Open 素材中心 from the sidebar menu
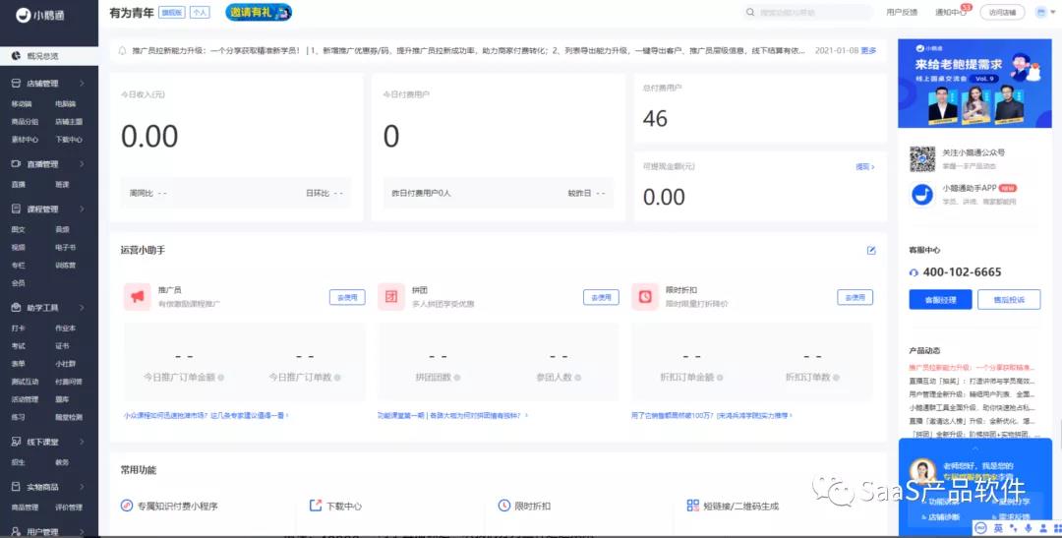 coord(25,140)
